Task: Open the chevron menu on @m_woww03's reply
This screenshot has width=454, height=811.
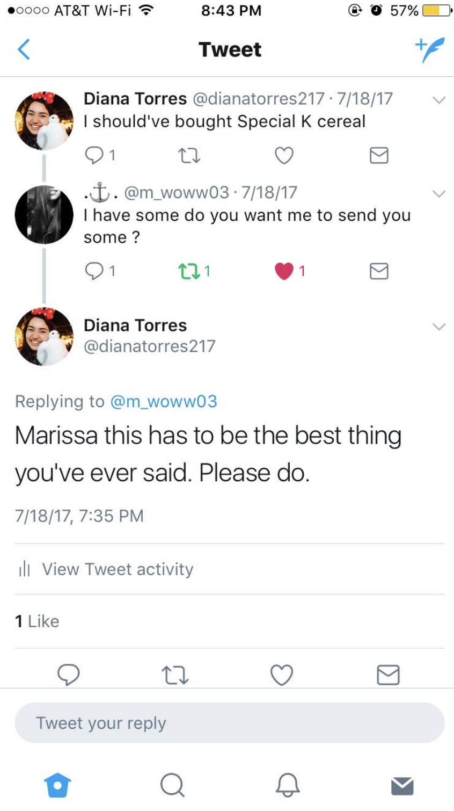Action: (439, 194)
